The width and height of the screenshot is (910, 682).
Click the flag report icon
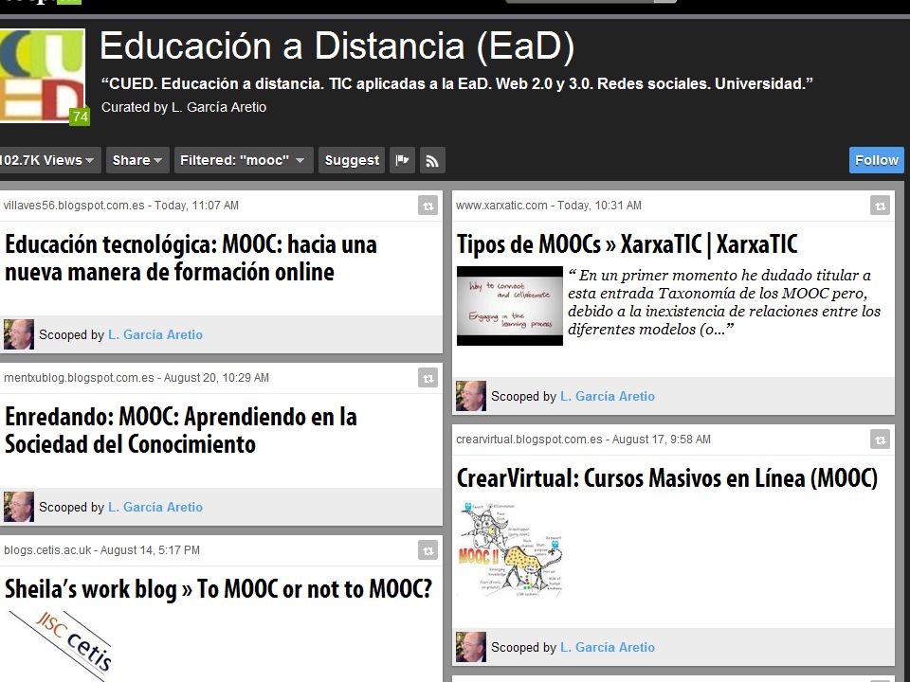(x=402, y=160)
